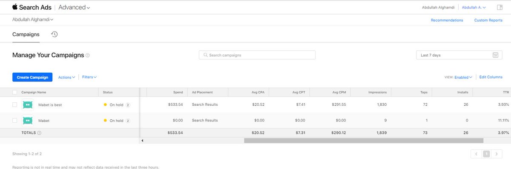This screenshot has width=511, height=169.
Task: Click the badge 2 on Mabet is best status
Action: point(128,105)
